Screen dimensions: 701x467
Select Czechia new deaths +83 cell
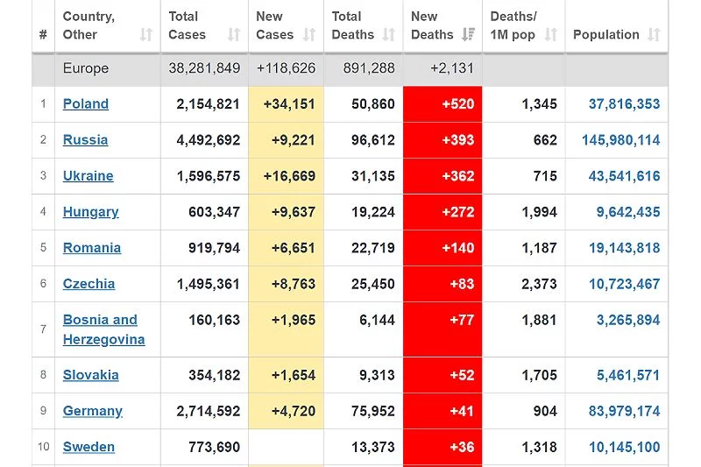443,284
